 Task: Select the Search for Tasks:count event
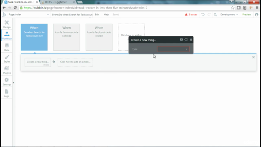coord(34,37)
